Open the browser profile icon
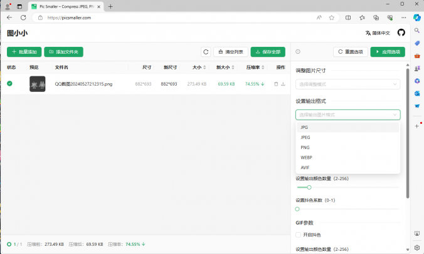 pos(8,6)
